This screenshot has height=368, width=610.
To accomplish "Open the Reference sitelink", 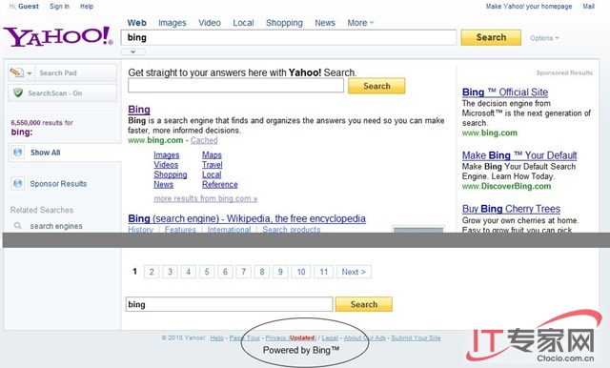I will 220,184.
